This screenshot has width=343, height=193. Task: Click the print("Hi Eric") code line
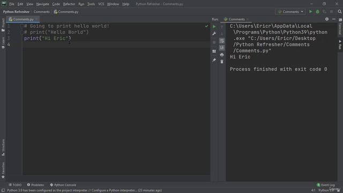[x=48, y=38]
